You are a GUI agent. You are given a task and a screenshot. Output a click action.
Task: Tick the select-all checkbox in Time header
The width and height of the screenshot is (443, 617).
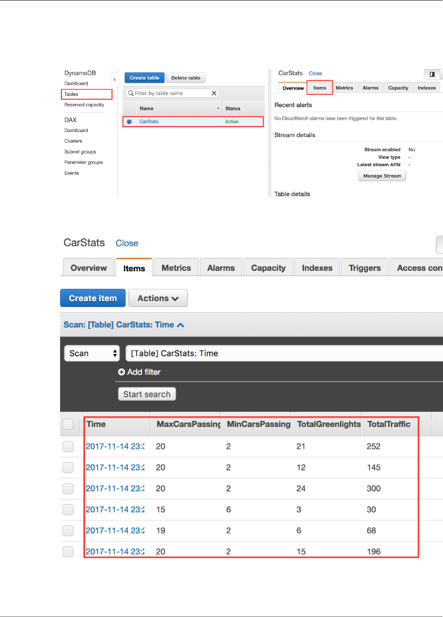point(68,424)
